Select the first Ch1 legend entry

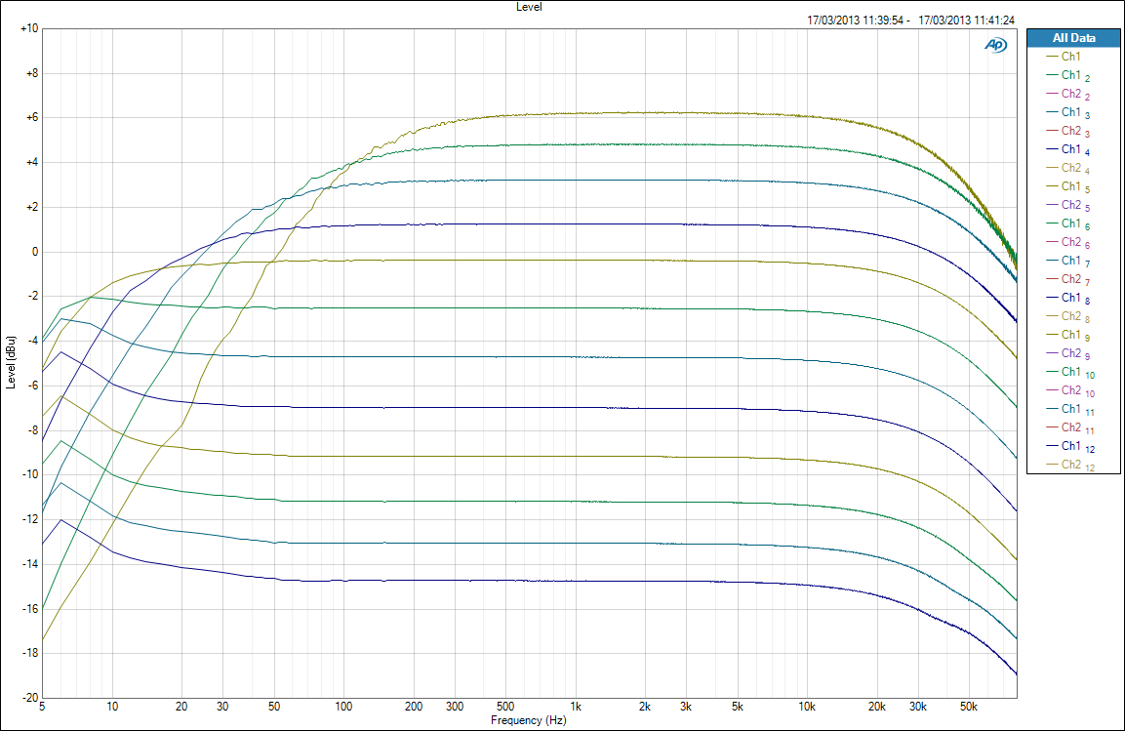point(1070,58)
